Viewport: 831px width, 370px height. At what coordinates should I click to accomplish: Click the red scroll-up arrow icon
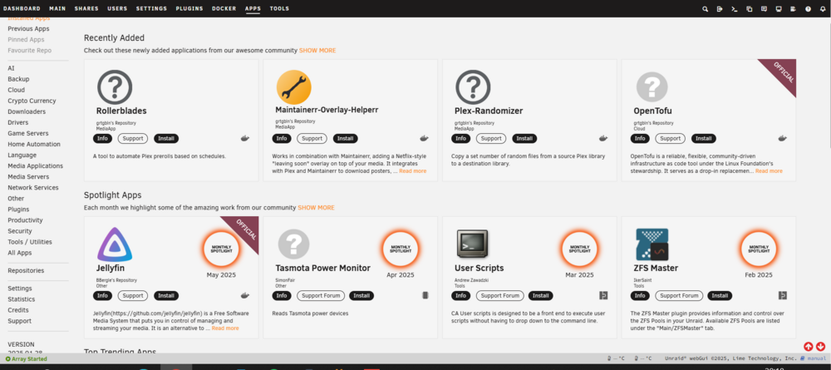click(x=809, y=347)
